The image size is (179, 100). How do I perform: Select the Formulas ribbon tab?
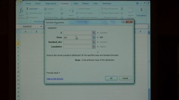[65, 4]
